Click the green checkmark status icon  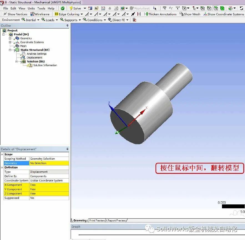62,8
